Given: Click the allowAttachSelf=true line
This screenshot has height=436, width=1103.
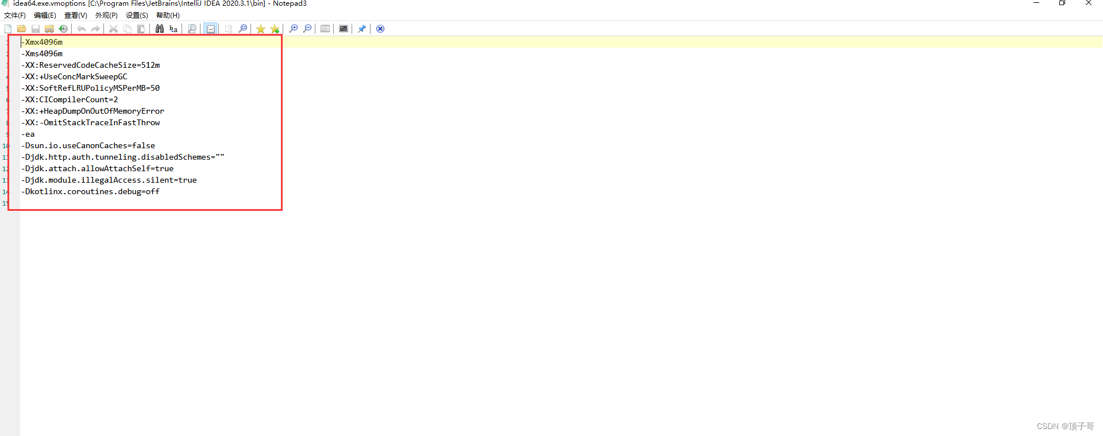Looking at the screenshot, I should (98, 168).
